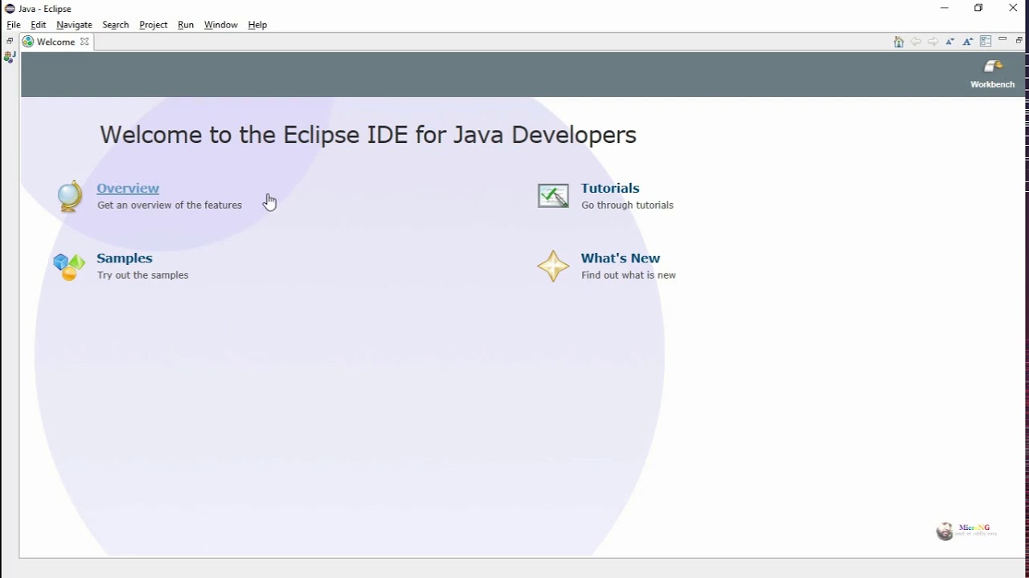Click the 'Welcome to the Eclipse IDE' heading

(368, 134)
